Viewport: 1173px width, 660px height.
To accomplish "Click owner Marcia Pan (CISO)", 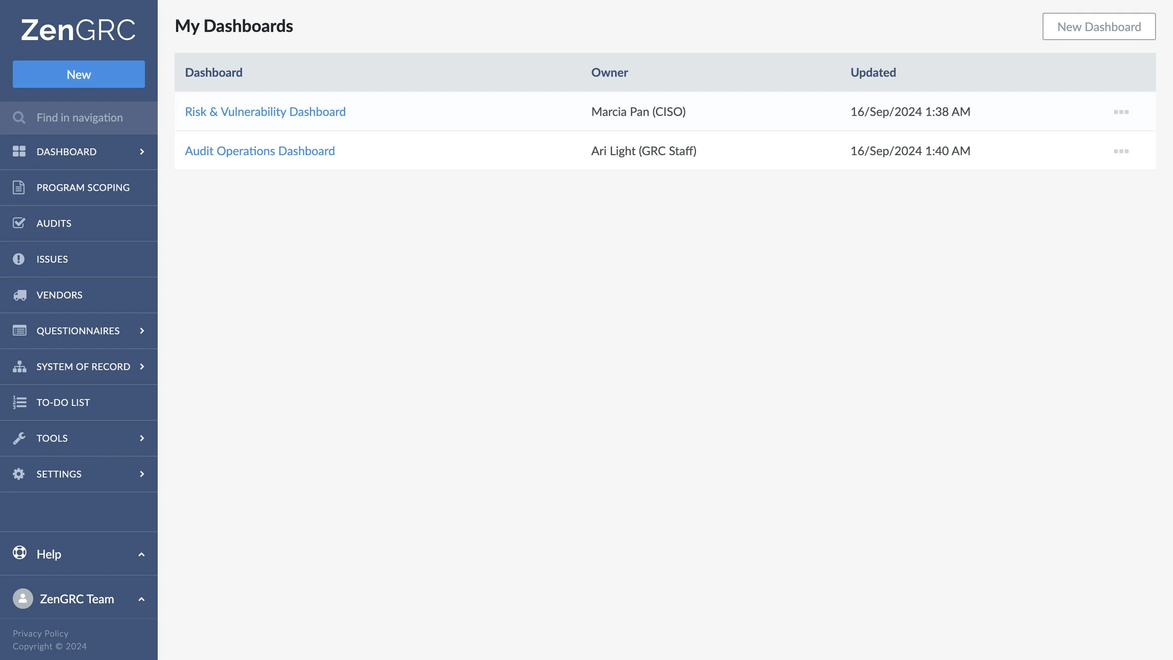I will tap(639, 112).
